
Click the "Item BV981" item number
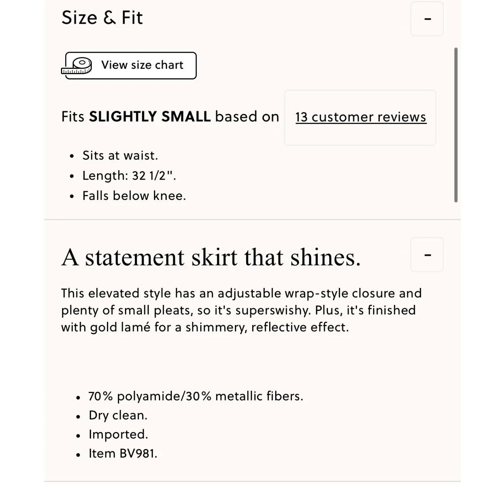(123, 454)
